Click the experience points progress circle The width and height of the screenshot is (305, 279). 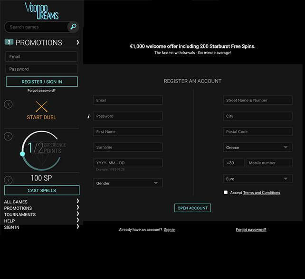click(x=41, y=150)
